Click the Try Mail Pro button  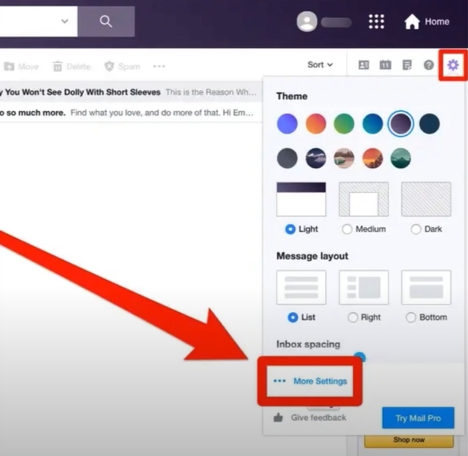[418, 418]
